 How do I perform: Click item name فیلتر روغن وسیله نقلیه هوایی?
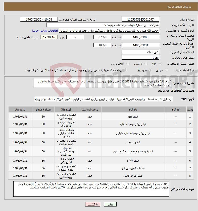coord(133,133)
